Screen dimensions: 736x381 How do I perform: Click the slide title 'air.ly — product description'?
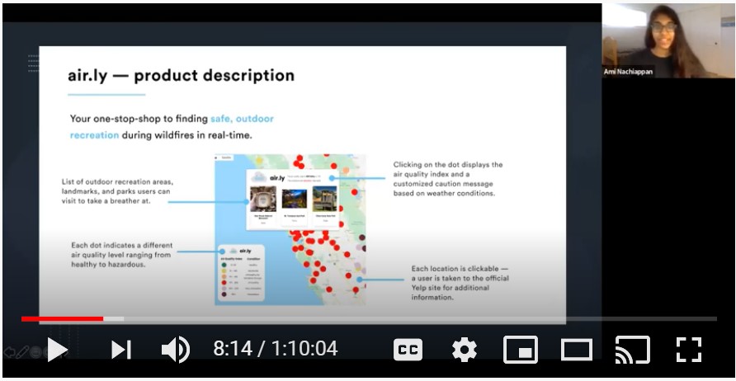(x=182, y=76)
